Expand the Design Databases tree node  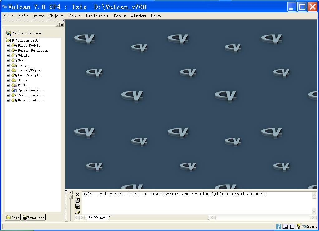click(x=8, y=50)
